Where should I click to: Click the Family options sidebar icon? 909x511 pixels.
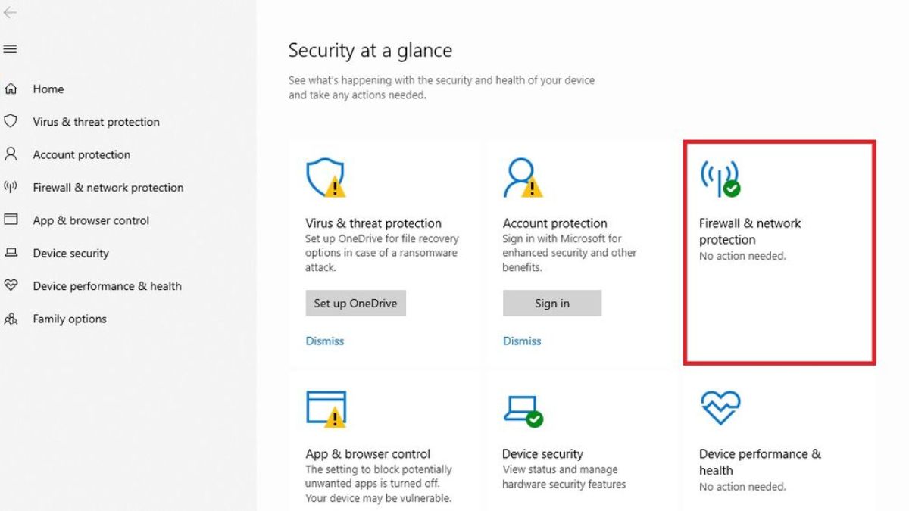point(11,319)
